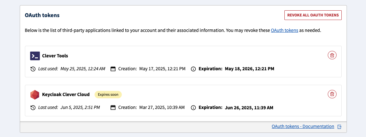Click the Creation calendar icon for Clever Tools
The width and height of the screenshot is (366, 137).
pyautogui.click(x=113, y=69)
